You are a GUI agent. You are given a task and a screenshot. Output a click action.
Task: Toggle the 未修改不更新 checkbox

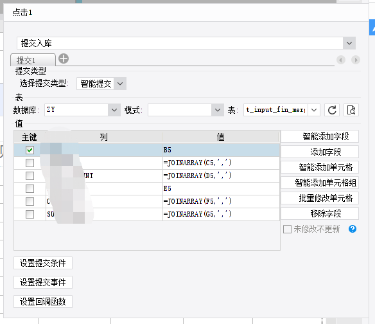point(287,229)
